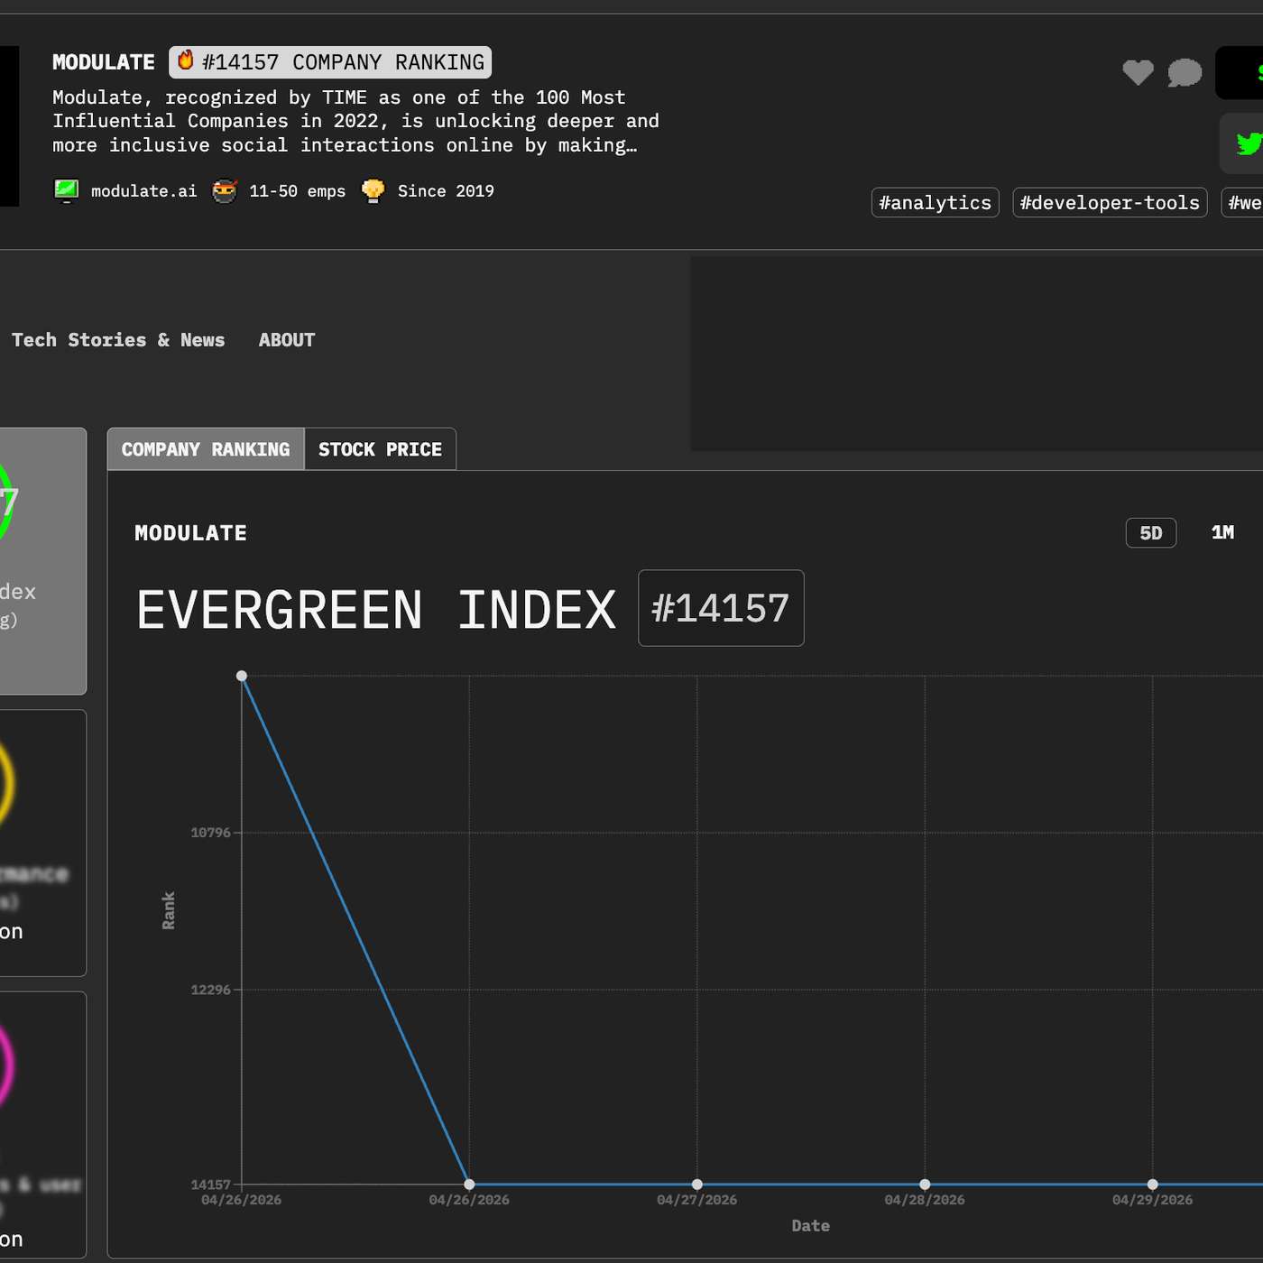1263x1263 pixels.
Task: Select the #analytics tag
Action: [936, 203]
